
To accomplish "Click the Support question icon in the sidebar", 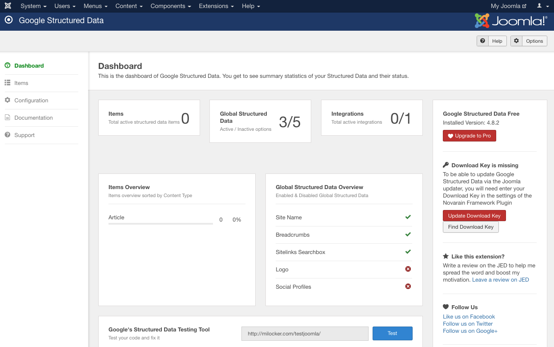I will [x=8, y=135].
